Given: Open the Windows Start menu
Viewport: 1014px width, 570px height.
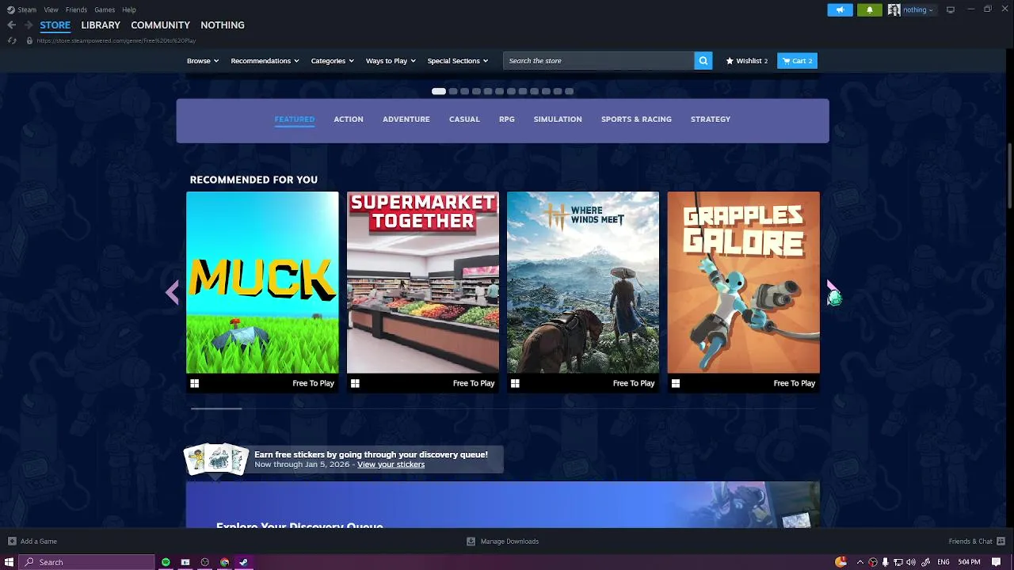Looking at the screenshot, I should pos(10,562).
